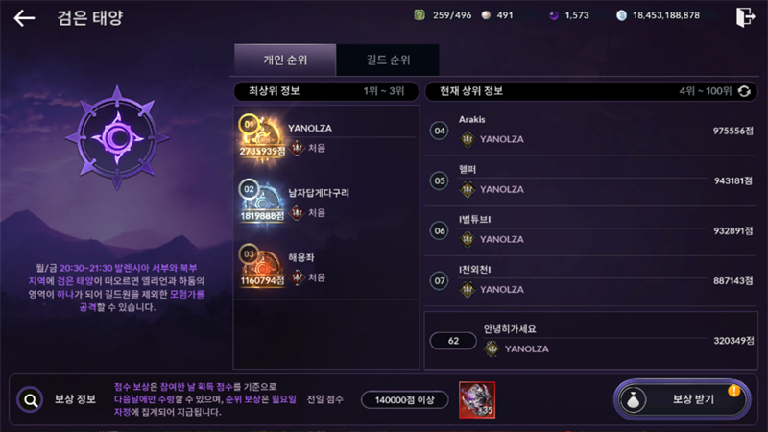
Task: Select rank 05 헬퍼 entry
Action: pos(590,180)
